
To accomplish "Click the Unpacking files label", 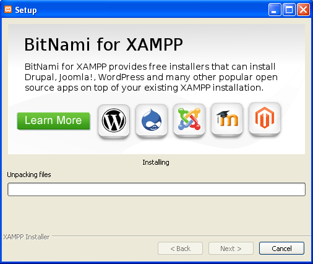I will [29, 175].
